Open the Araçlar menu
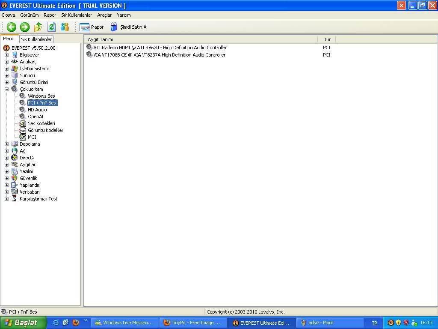Viewport: 438px width, 329px height. point(104,15)
